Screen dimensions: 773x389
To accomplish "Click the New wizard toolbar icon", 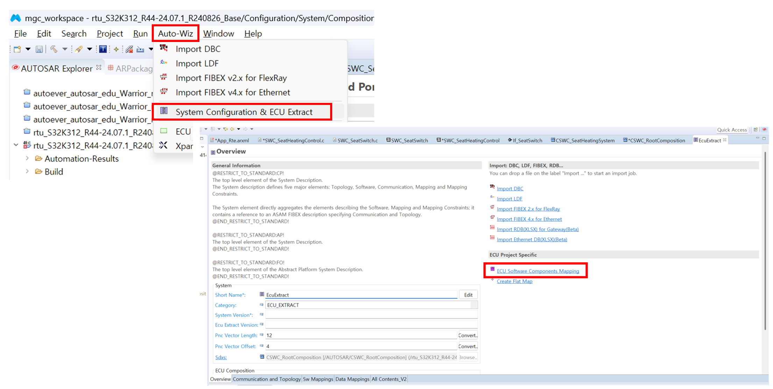I will 17,49.
